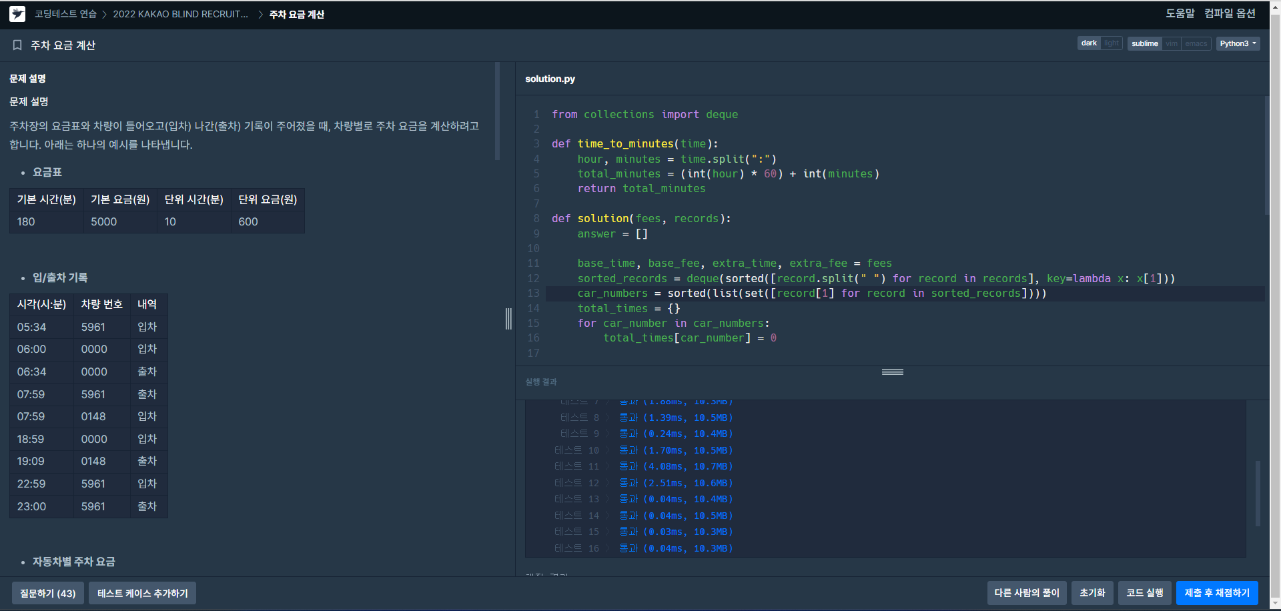Submit with 제출 후 채점하기

pos(1217,592)
